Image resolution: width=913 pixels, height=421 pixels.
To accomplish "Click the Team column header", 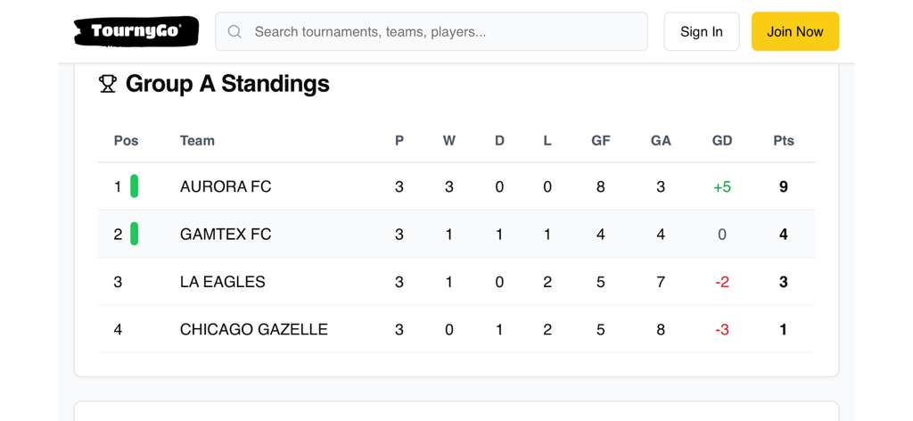I will pos(197,140).
